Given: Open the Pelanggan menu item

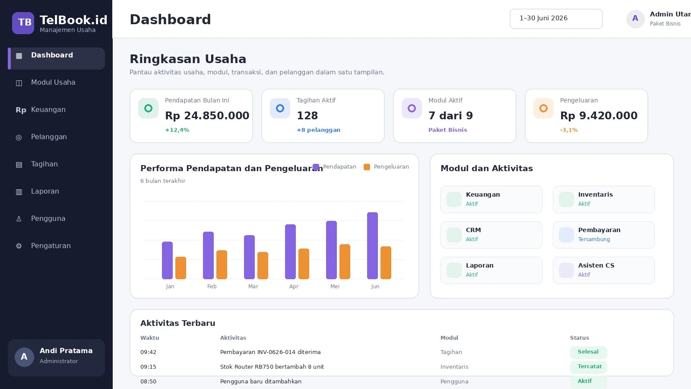Looking at the screenshot, I should point(57,137).
